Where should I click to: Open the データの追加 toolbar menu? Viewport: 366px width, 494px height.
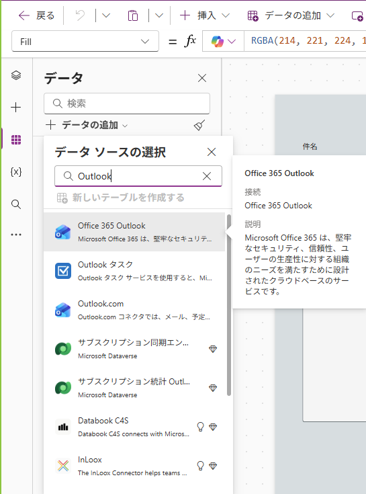coord(291,15)
